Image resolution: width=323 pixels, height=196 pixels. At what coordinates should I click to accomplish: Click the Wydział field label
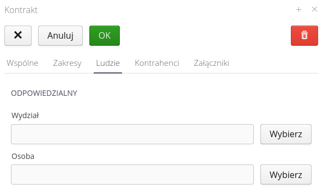click(x=25, y=115)
